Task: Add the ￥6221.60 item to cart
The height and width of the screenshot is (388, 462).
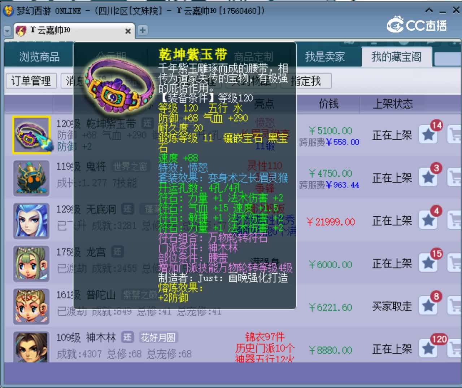Action: pyautogui.click(x=455, y=305)
